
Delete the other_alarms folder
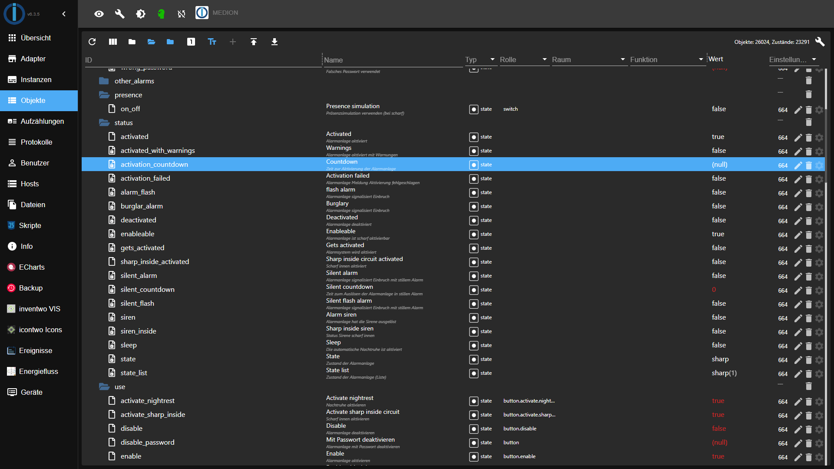click(809, 80)
